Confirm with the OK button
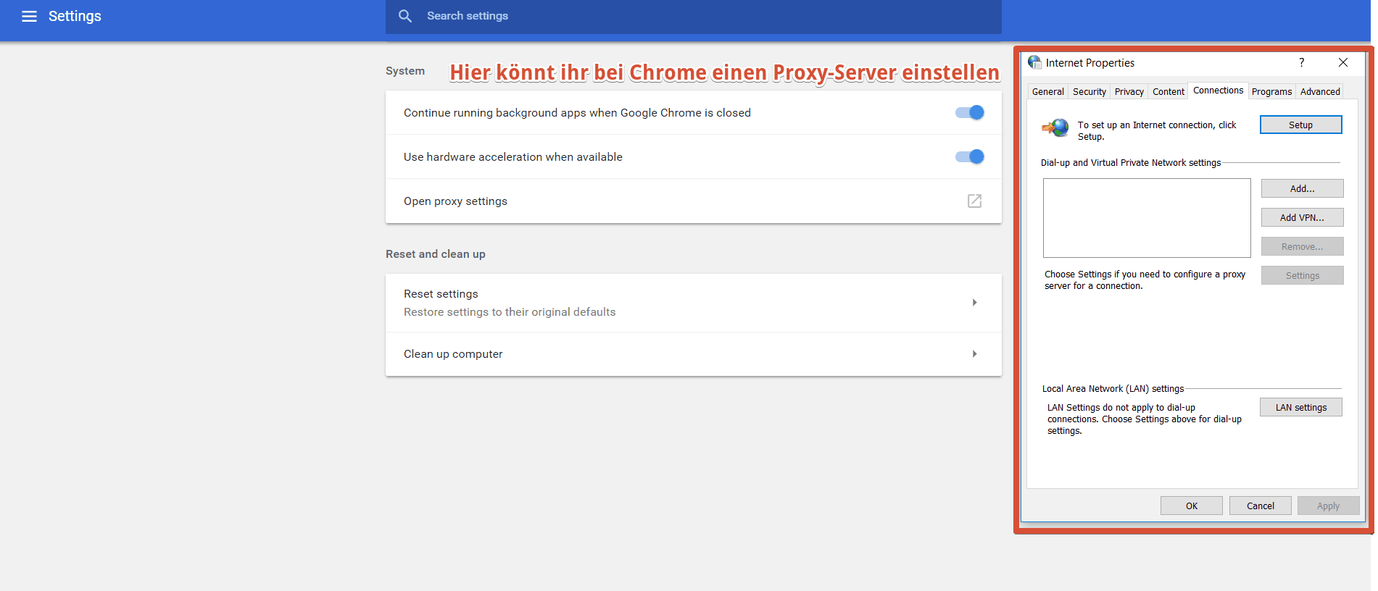Image resolution: width=1378 pixels, height=591 pixels. tap(1192, 506)
